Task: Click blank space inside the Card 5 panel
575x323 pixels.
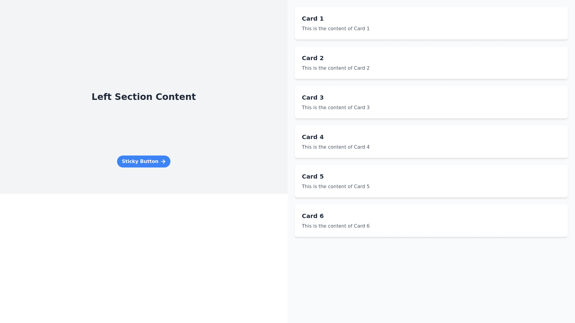Action: (x=479, y=181)
